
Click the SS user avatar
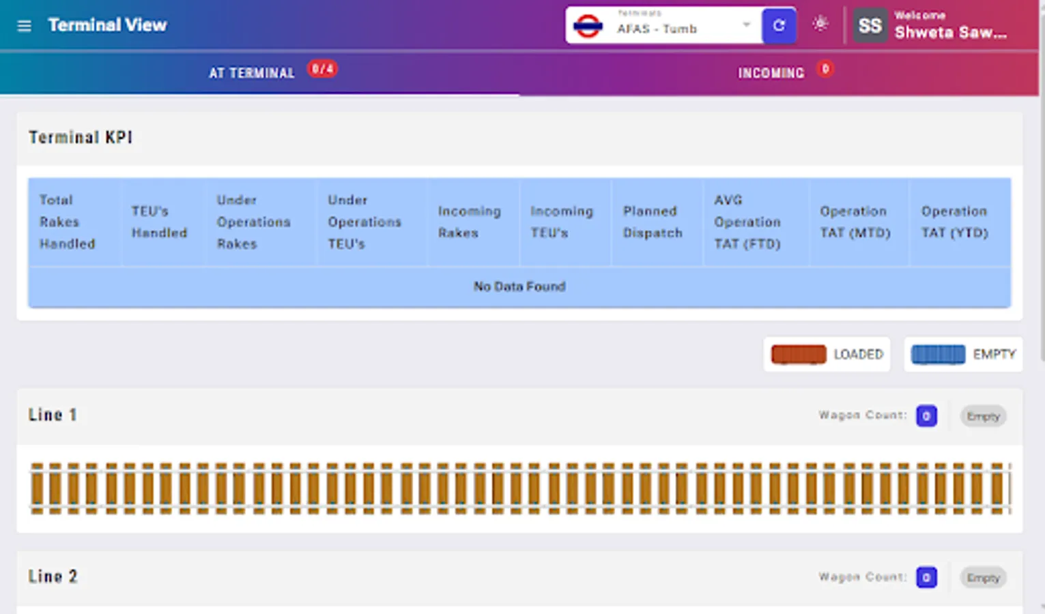coord(870,26)
